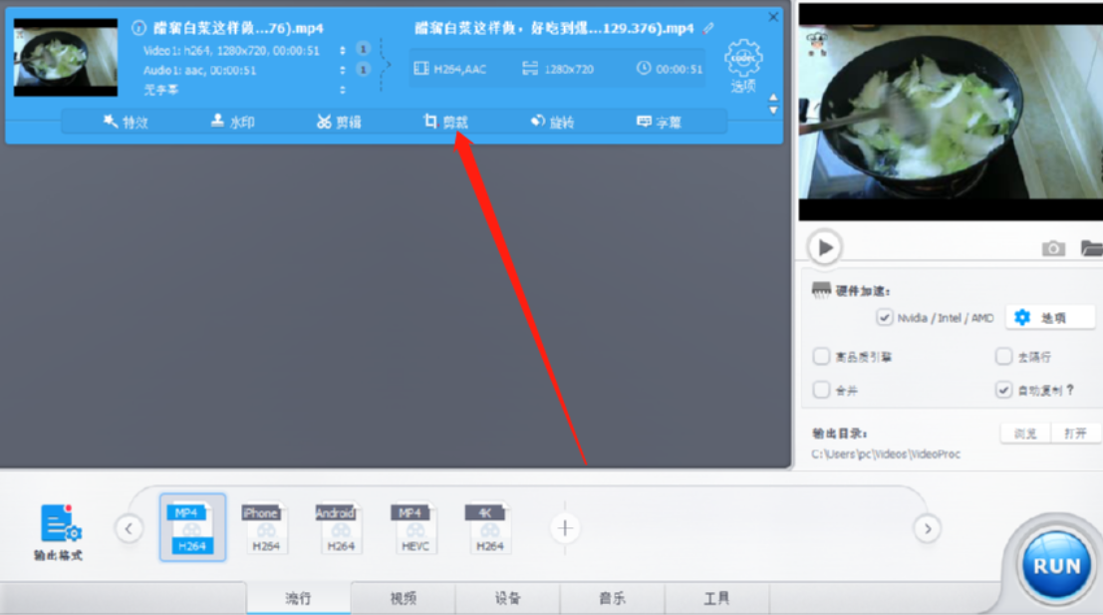
Task: Rename output file with pencil icon
Action: [708, 28]
